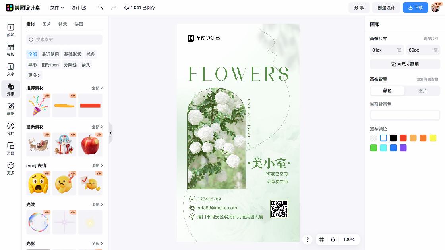Screen dimensions: 445x250
Task: Open the 文件 menu
Action: pos(55,7)
